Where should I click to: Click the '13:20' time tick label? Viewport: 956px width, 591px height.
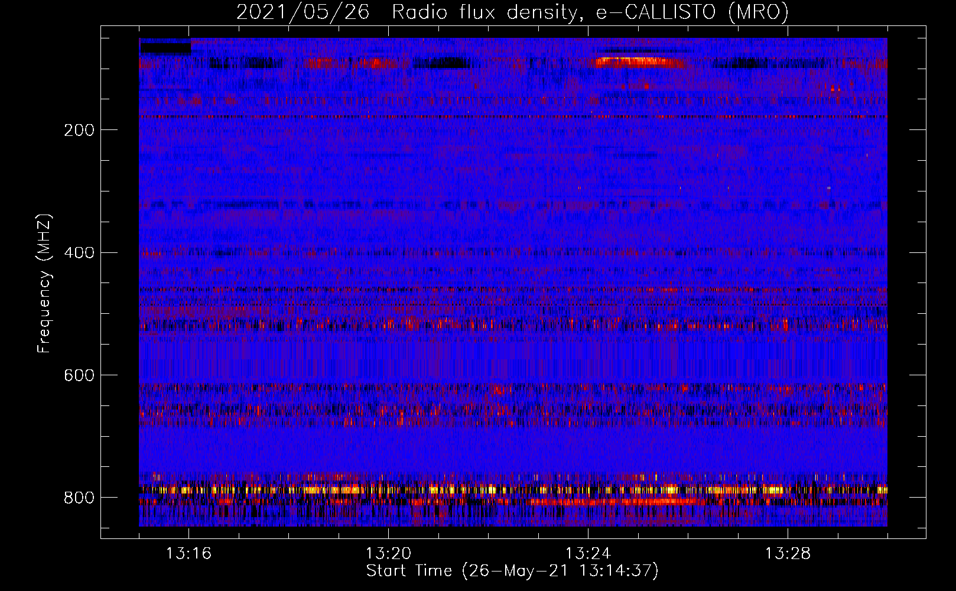pos(388,554)
